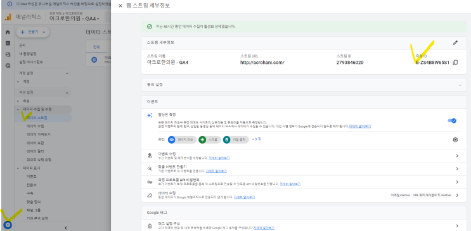Viewport: 471px width, 231px height.
Task: Click the green data collection status check icon
Action: pyautogui.click(x=150, y=27)
